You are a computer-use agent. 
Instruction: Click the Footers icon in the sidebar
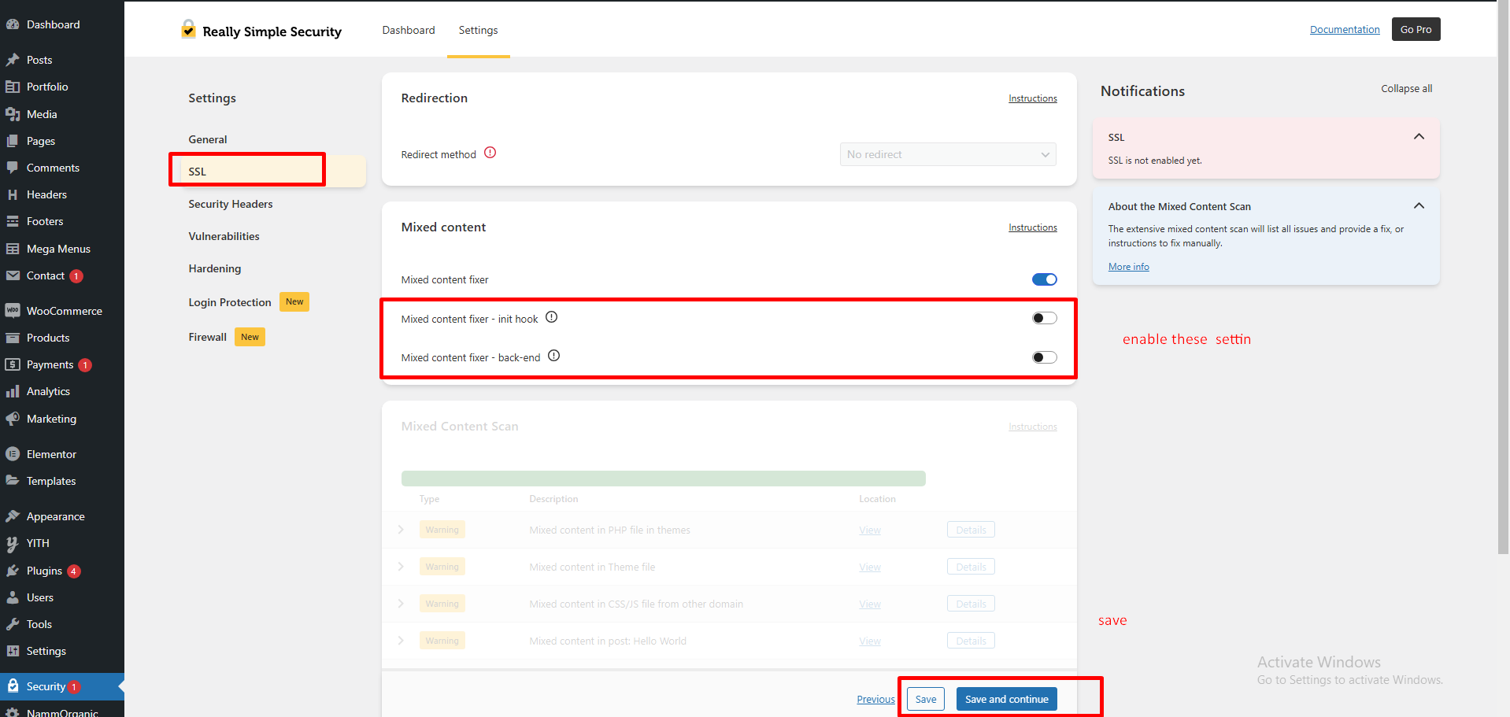click(13, 221)
